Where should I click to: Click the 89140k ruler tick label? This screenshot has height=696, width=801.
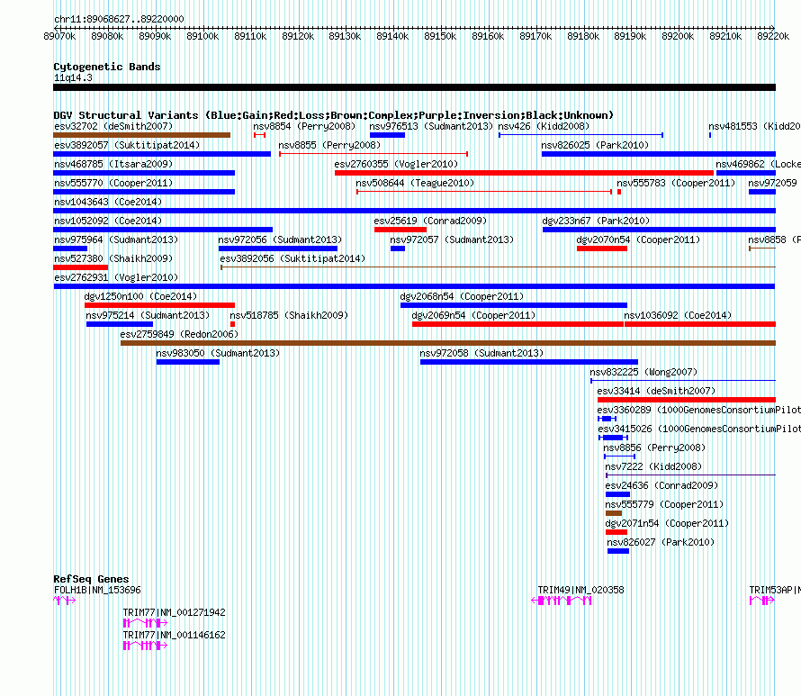[392, 36]
